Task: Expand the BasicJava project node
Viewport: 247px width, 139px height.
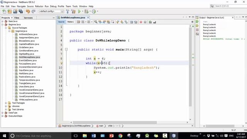Action: coord(3,21)
